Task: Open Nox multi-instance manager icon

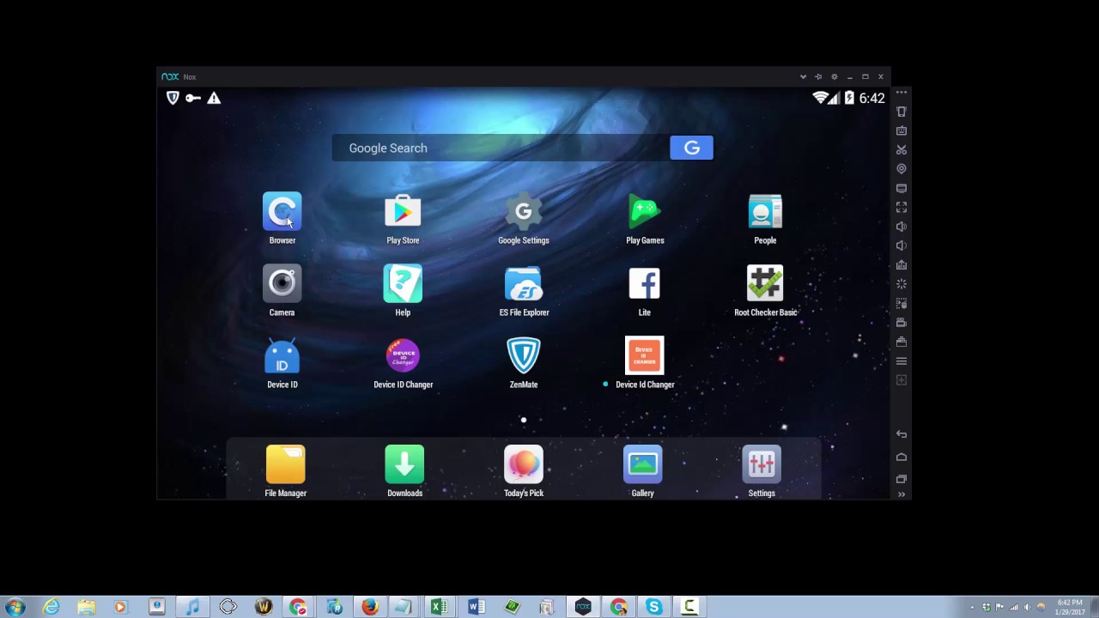Action: [902, 342]
